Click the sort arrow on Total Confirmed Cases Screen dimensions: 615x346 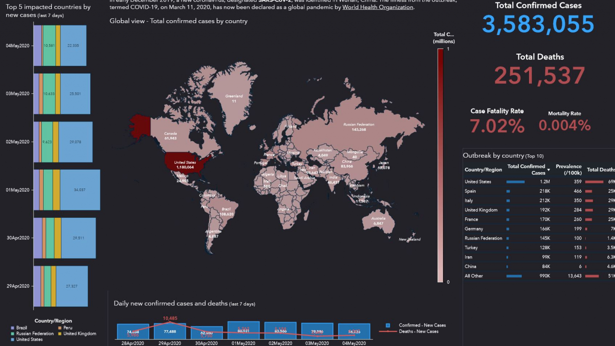[549, 170]
